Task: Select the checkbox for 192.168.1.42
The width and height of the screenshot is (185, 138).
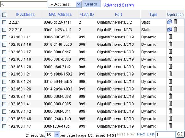Action: click(4, 111)
